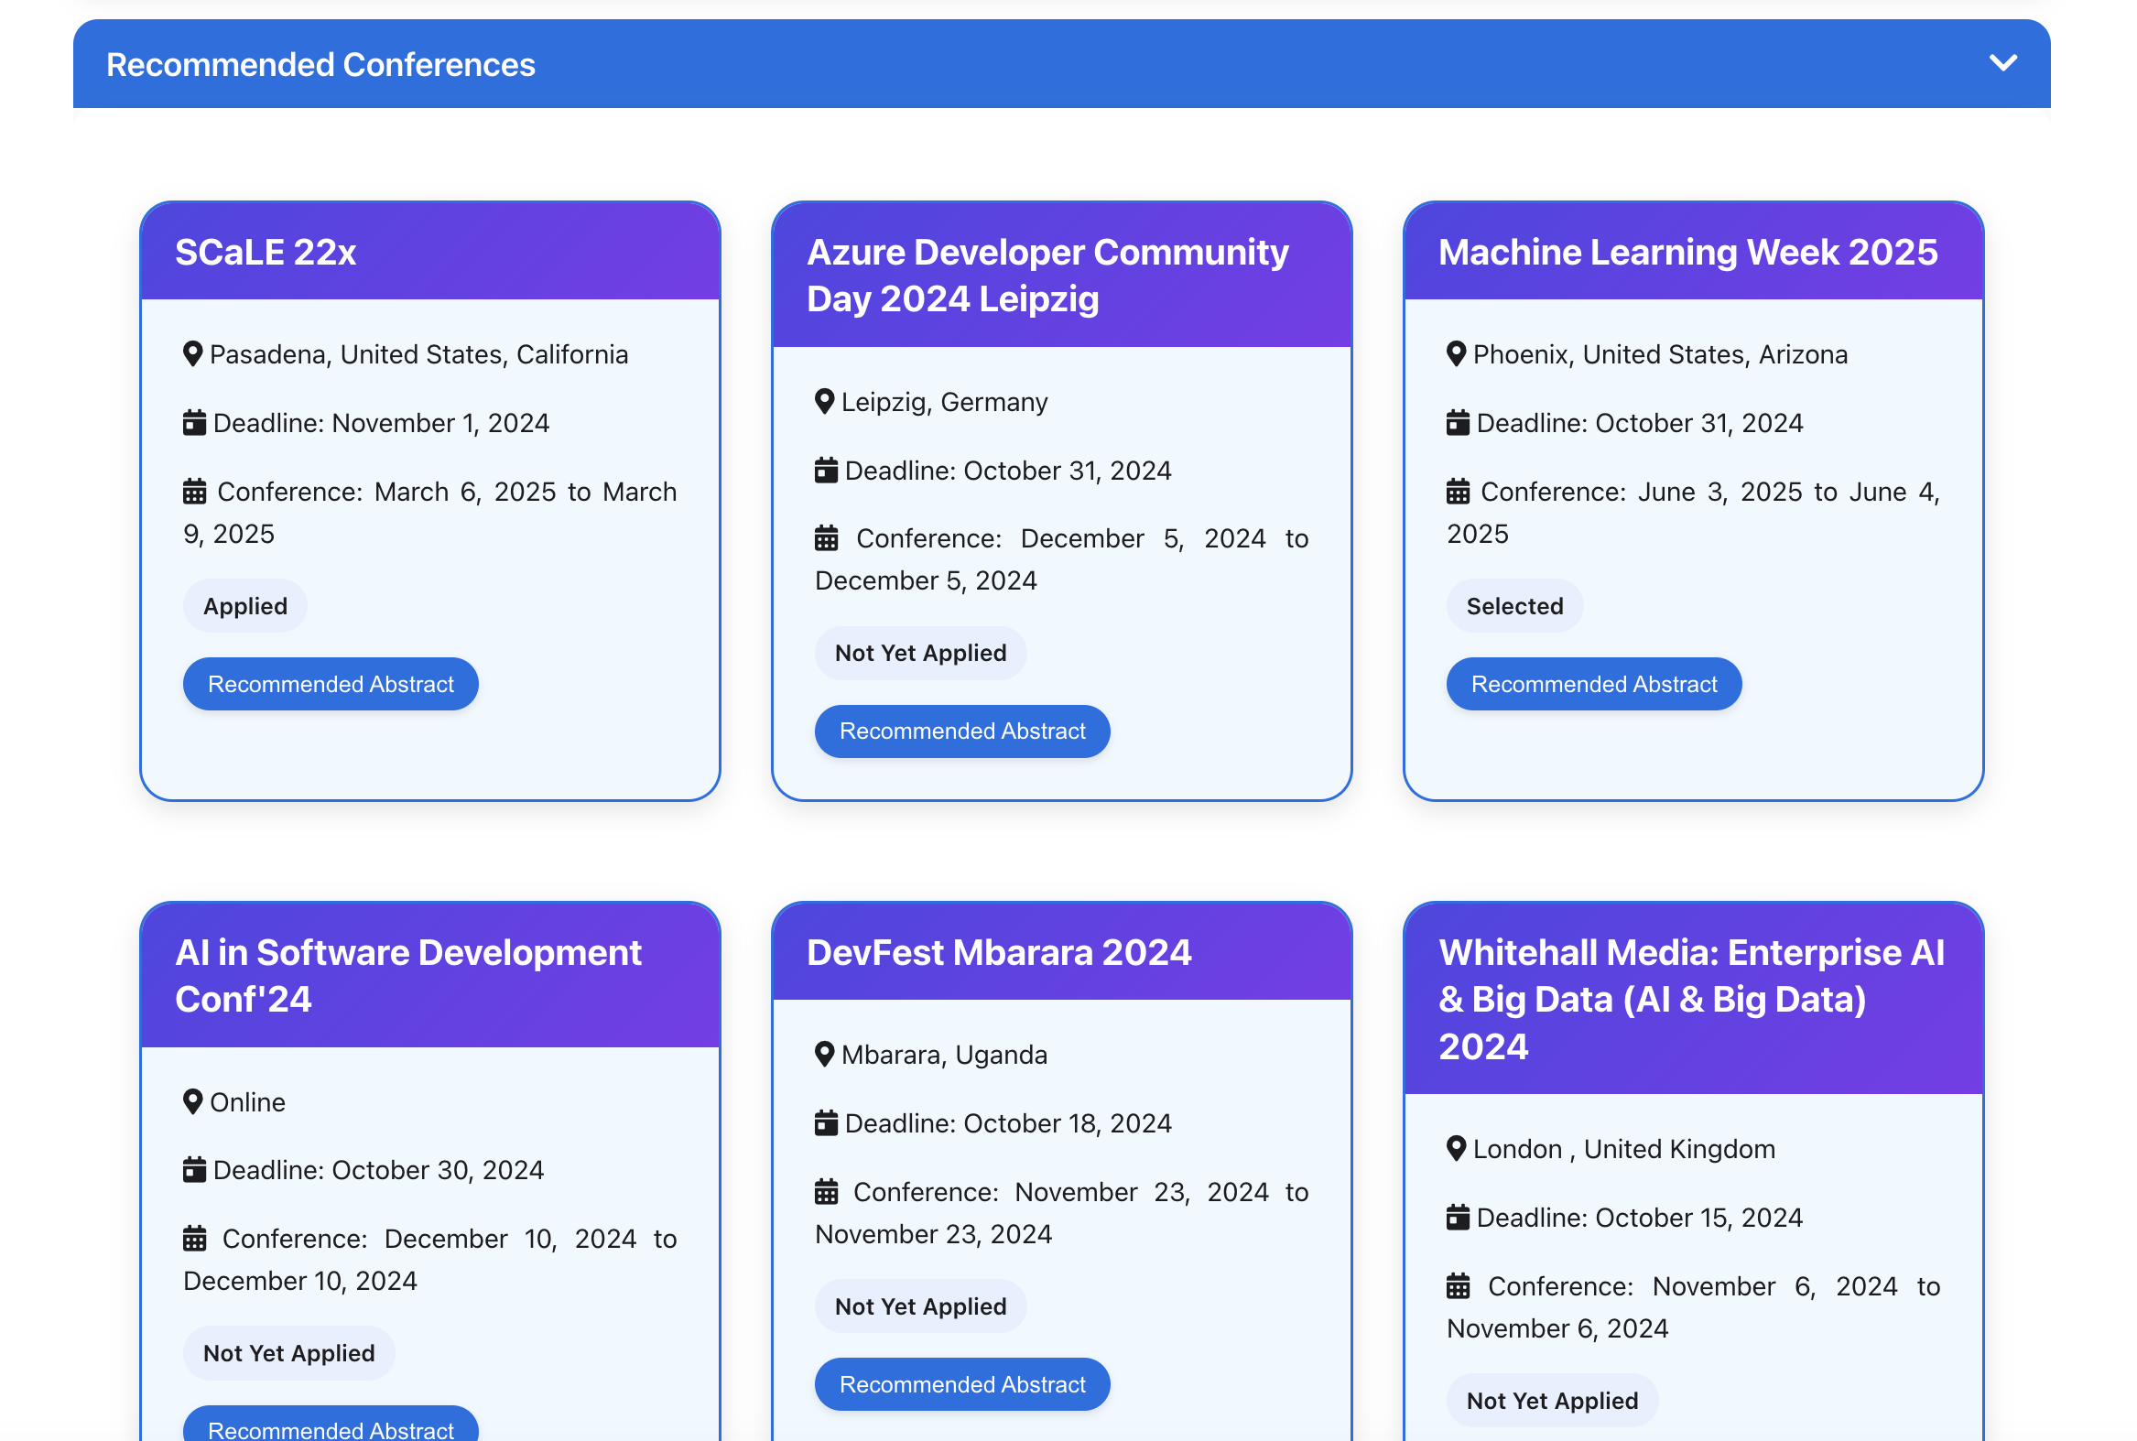
Task: Click deadline calendar icon for October 18, 2024
Action: [x=826, y=1123]
